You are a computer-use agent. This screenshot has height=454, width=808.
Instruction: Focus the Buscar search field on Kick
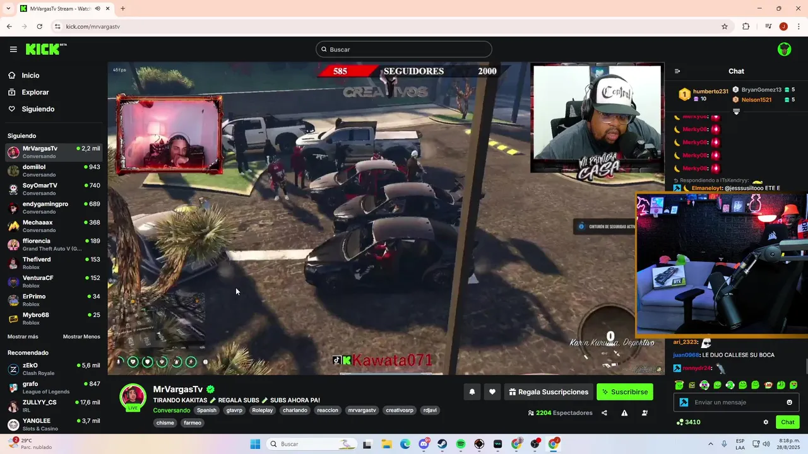(404, 49)
